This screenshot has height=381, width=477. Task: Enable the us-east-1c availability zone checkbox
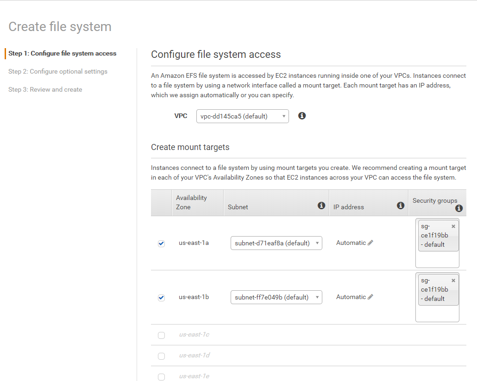(x=161, y=335)
